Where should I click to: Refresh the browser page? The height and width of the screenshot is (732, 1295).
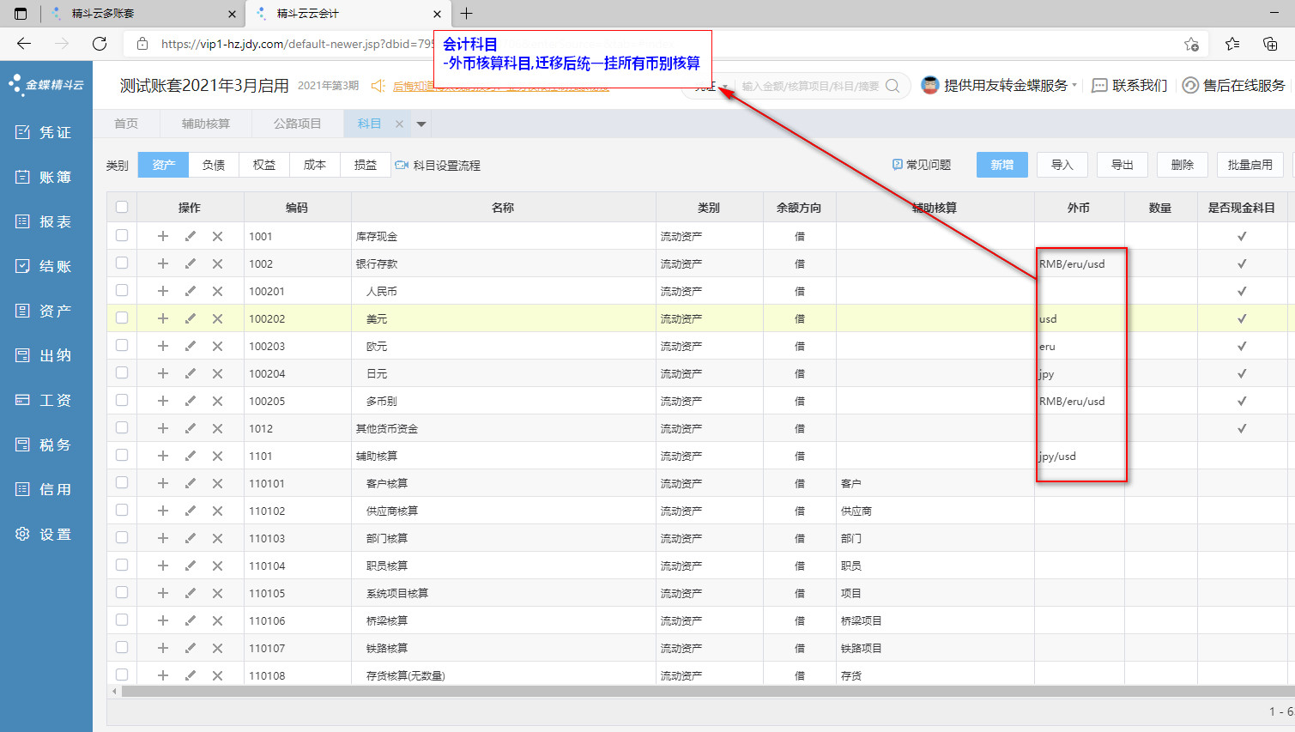tap(100, 44)
